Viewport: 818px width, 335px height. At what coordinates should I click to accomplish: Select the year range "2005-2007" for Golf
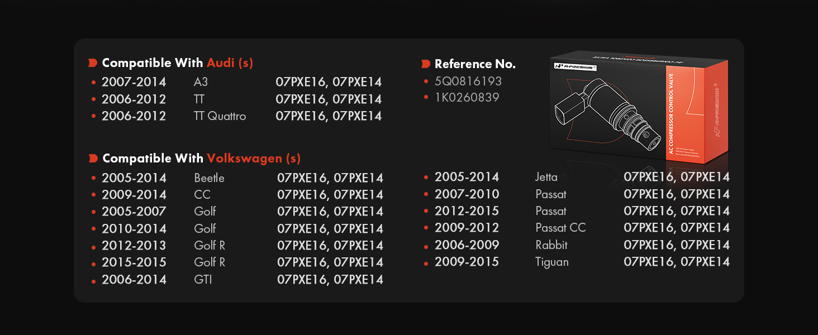[x=134, y=212]
